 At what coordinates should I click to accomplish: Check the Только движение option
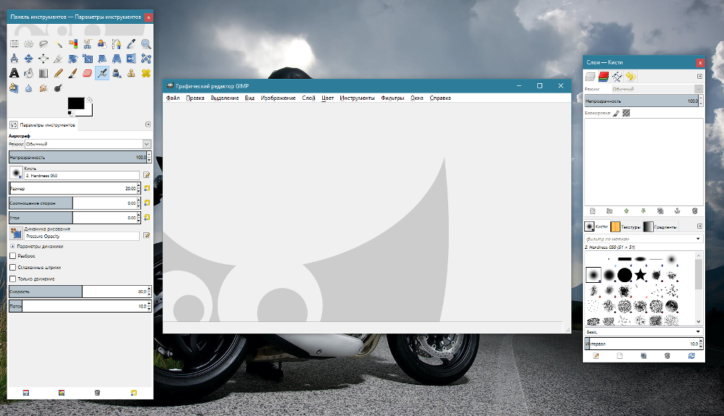[13, 279]
